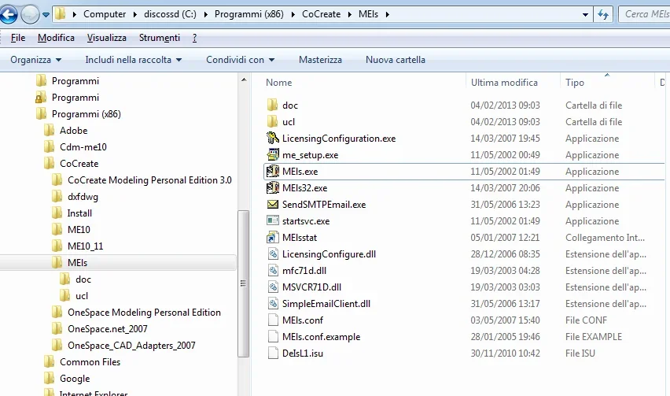Expand the Includi nella raccolta dropdown

133,60
